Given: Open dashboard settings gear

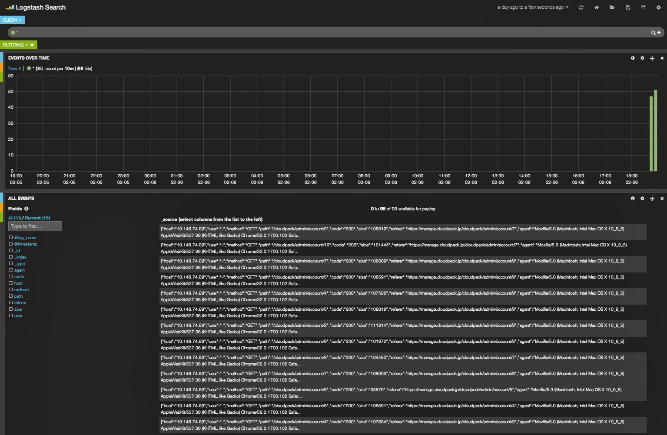Looking at the screenshot, I should click(x=659, y=7).
